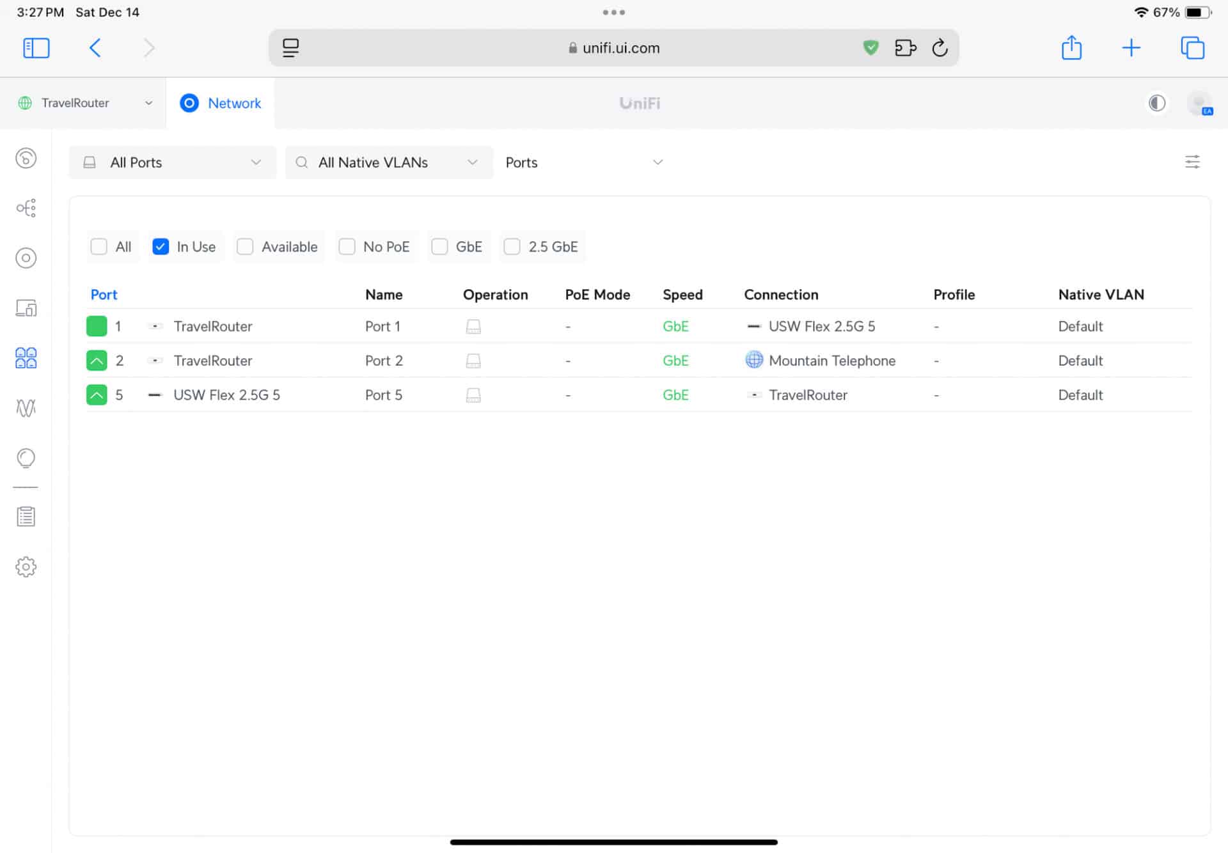The width and height of the screenshot is (1228, 853).
Task: Check the No PoE filter checkbox
Action: coord(347,247)
